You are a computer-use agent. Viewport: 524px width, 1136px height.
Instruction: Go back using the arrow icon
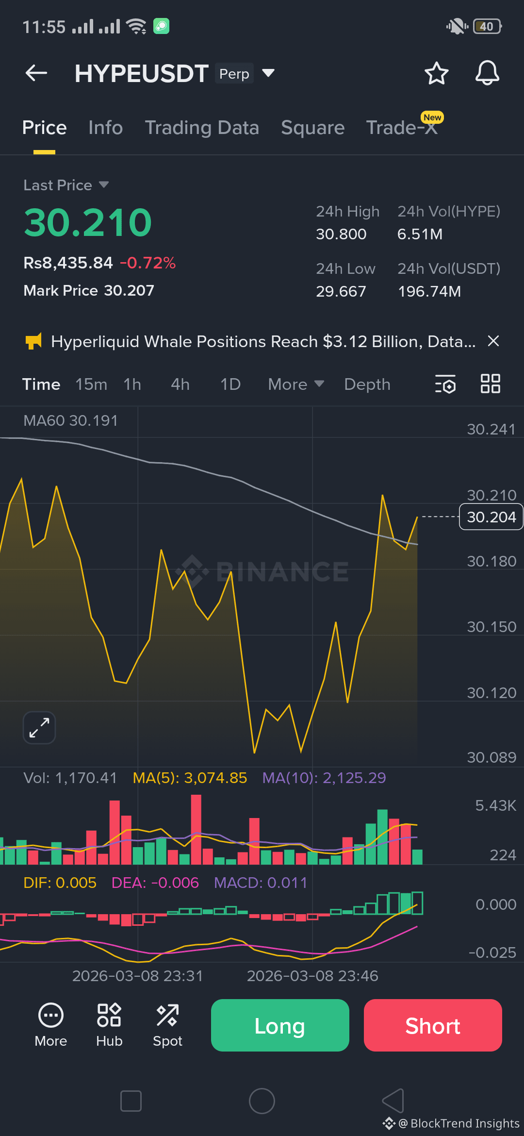click(x=36, y=73)
